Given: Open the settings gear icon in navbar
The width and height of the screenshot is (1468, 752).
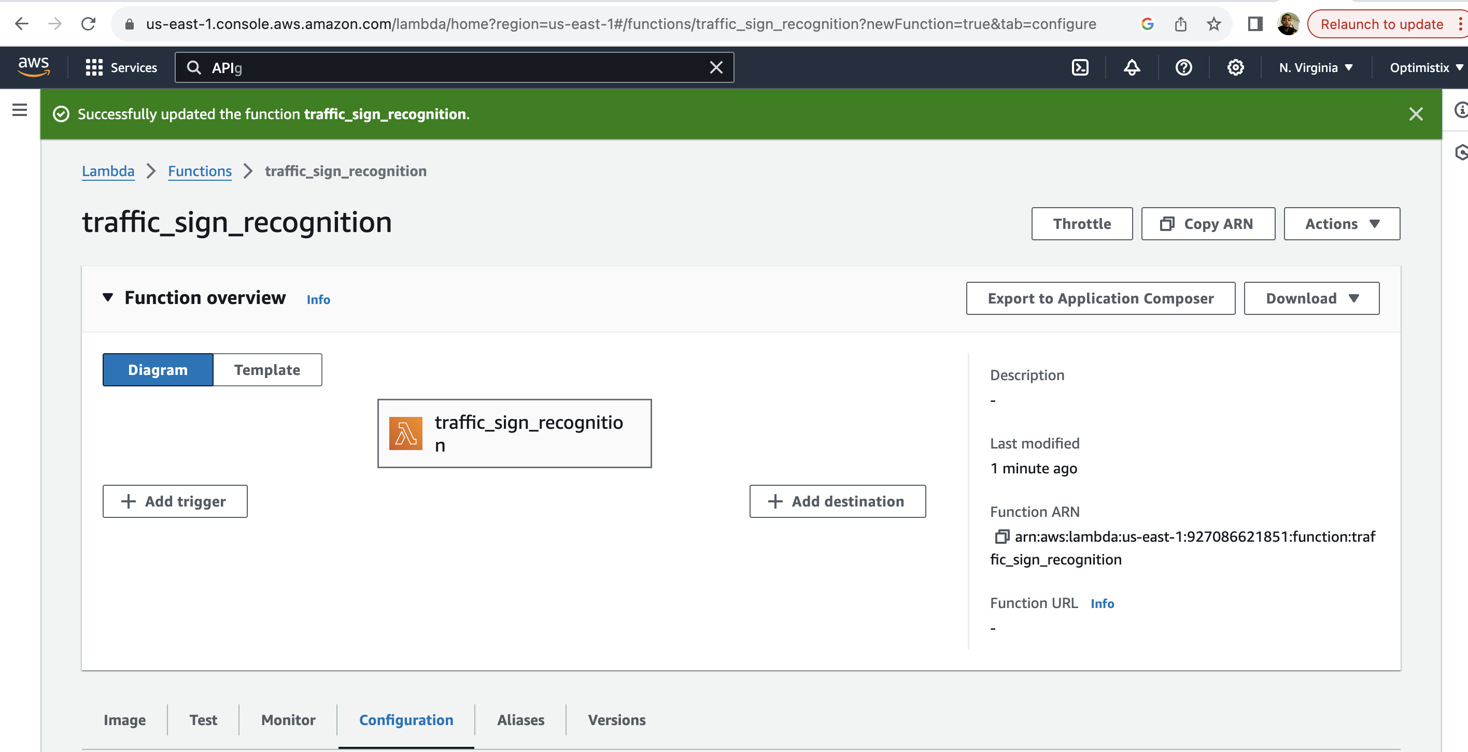Looking at the screenshot, I should 1235,68.
